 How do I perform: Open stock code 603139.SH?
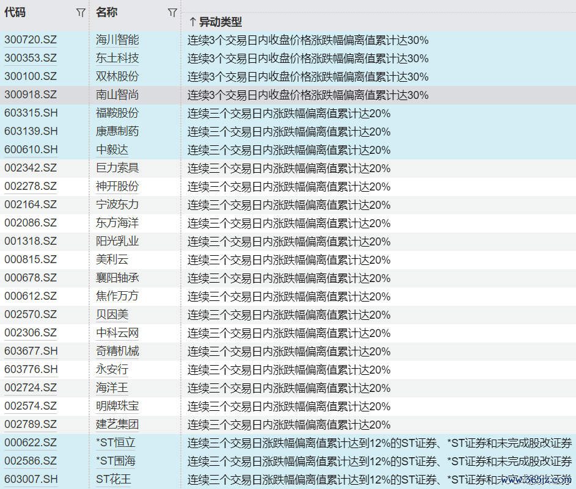[31, 131]
